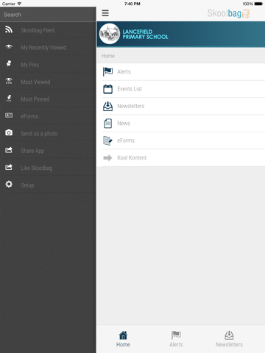
Task: Click the Like Skoolbag share icon
Action: click(9, 167)
